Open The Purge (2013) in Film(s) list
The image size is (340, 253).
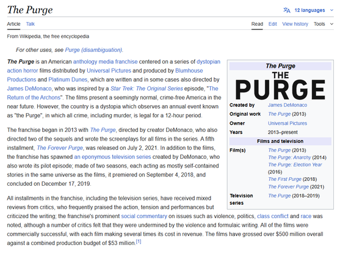pyautogui.click(x=279, y=150)
